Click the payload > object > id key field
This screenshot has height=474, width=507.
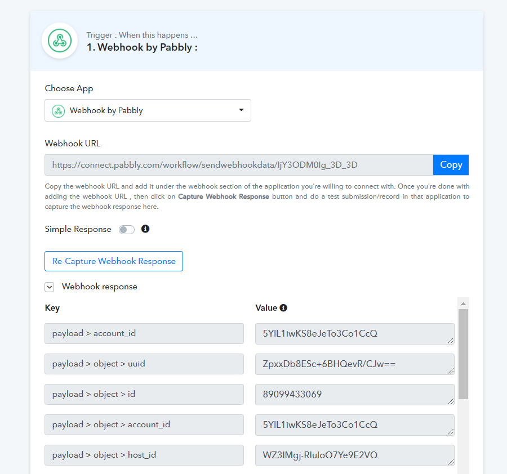144,394
